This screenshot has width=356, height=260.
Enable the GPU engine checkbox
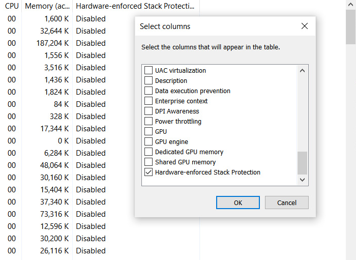point(149,142)
